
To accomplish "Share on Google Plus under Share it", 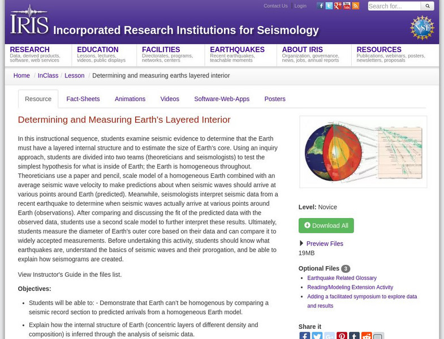I will (329, 336).
